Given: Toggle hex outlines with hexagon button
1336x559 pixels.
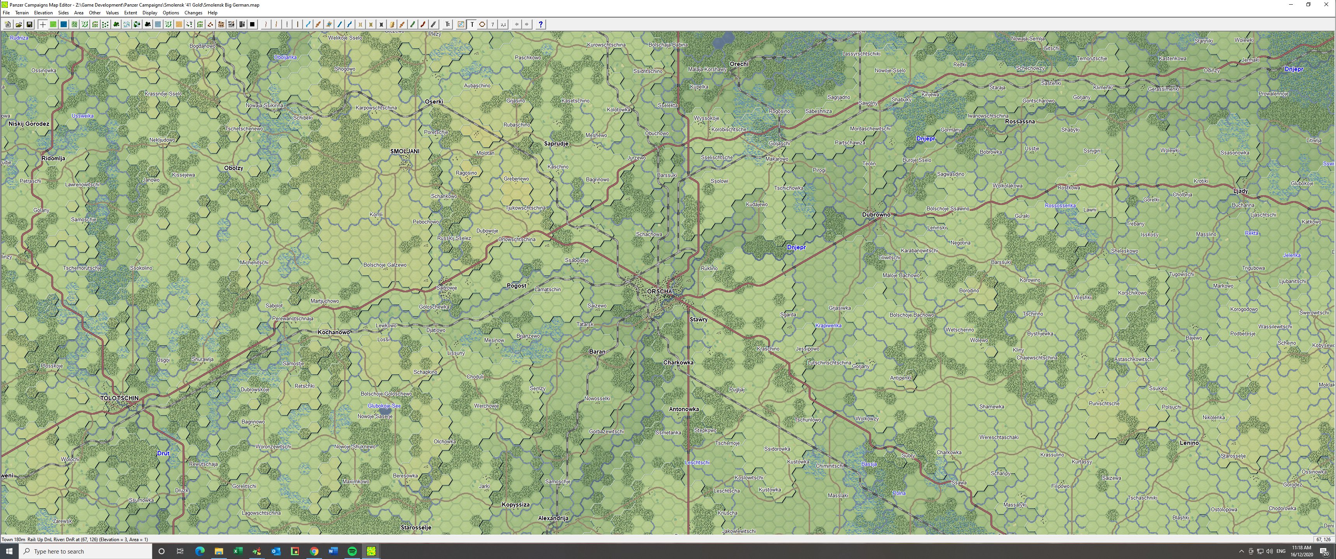Looking at the screenshot, I should pos(482,24).
